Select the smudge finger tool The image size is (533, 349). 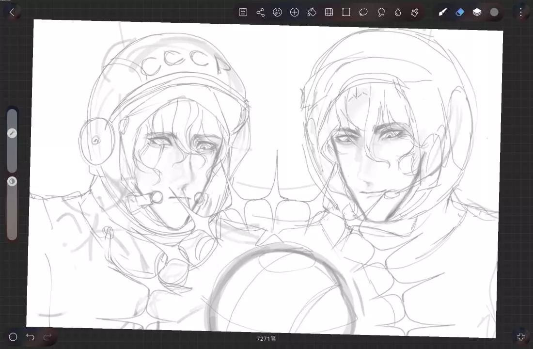click(381, 13)
